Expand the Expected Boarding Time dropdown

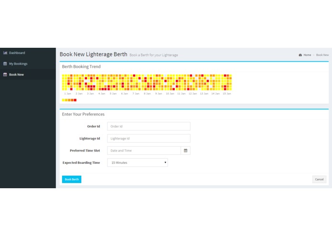[x=138, y=162]
